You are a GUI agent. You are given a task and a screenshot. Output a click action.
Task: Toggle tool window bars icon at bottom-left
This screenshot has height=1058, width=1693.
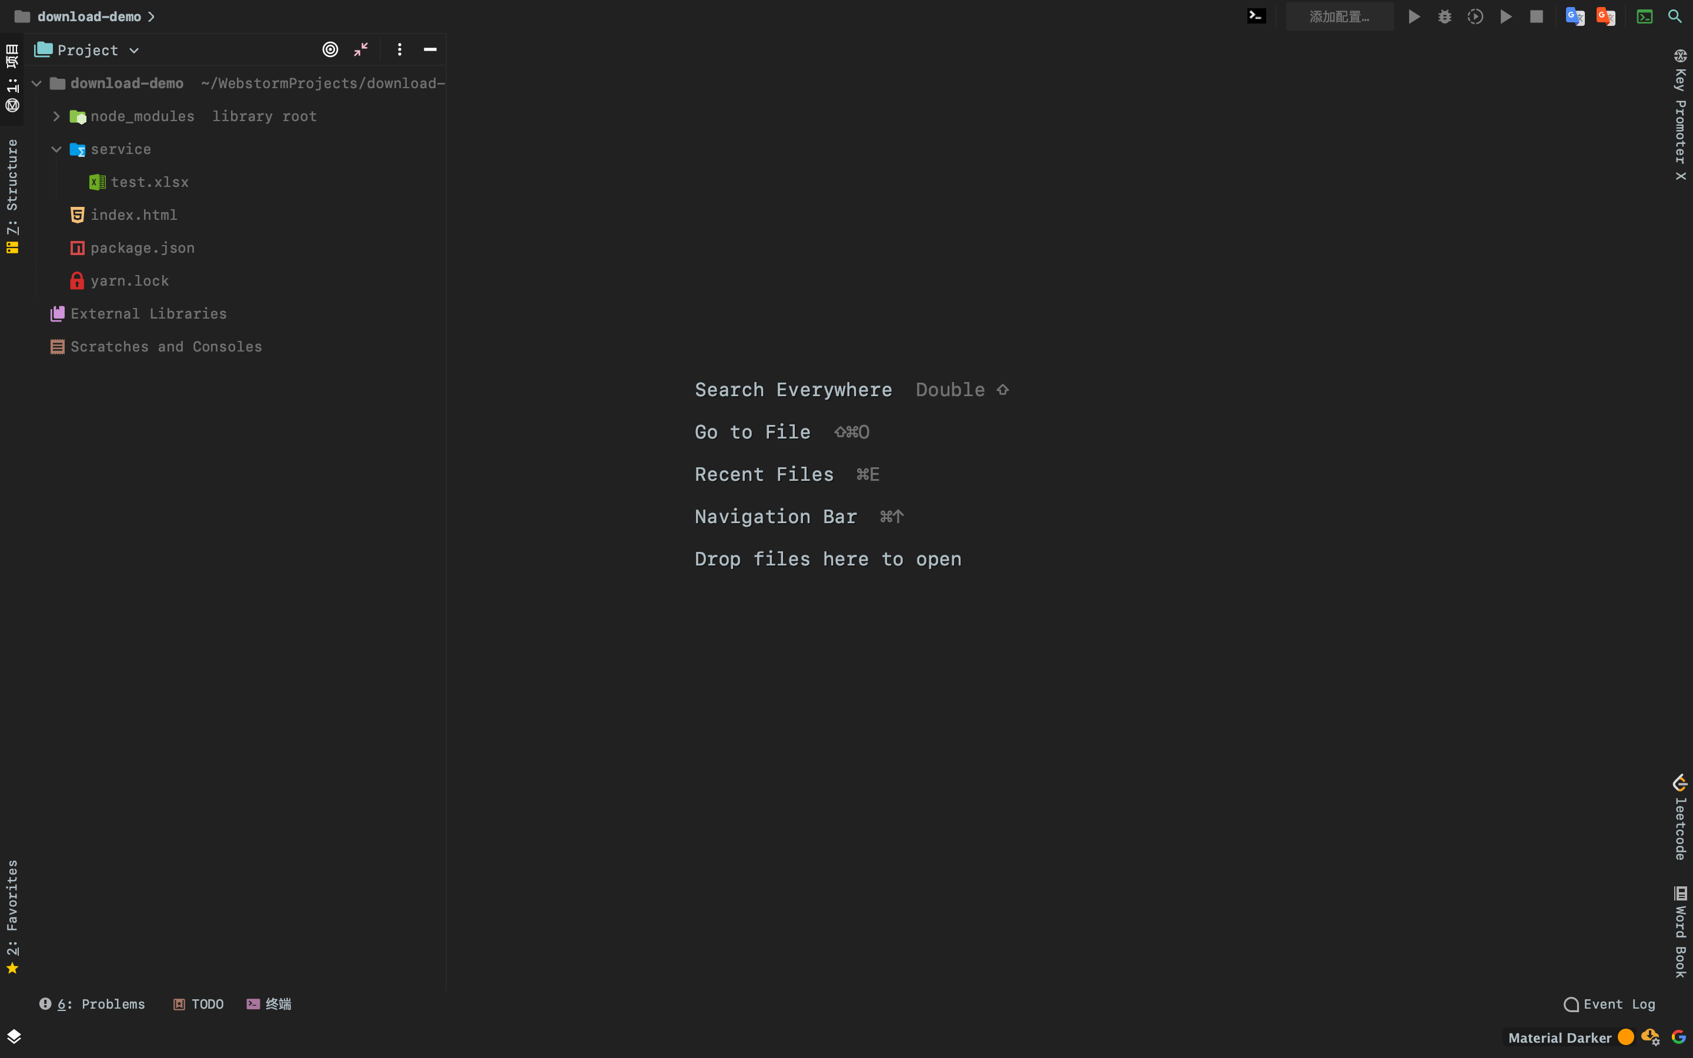pyautogui.click(x=14, y=1036)
